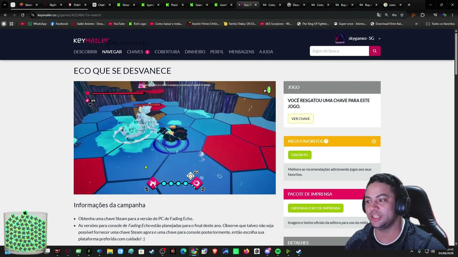
Task: Click the green FAVORITO button
Action: point(299,155)
